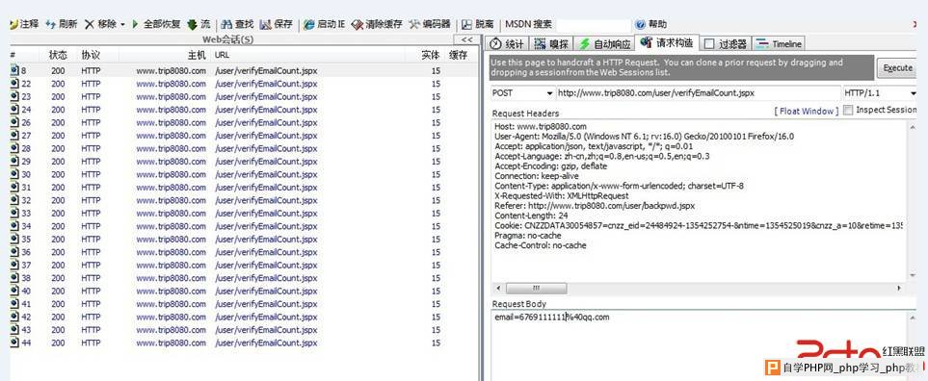
Task: Click the MSDN 搜索 input field
Action: [594, 25]
